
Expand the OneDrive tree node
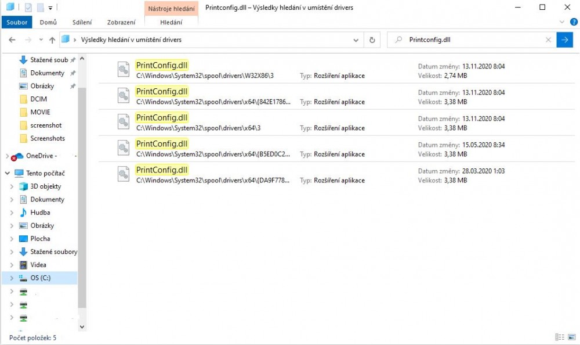click(7, 156)
